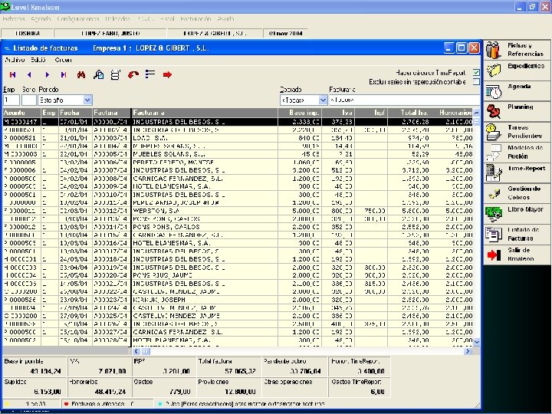Click the table's vertical scrollbar down arrow

pyautogui.click(x=477, y=341)
